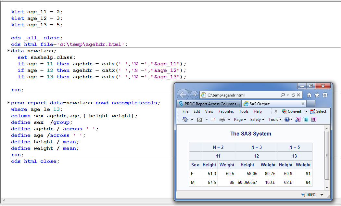
Task: Click the Refresh icon in address bar
Action: 293,95
